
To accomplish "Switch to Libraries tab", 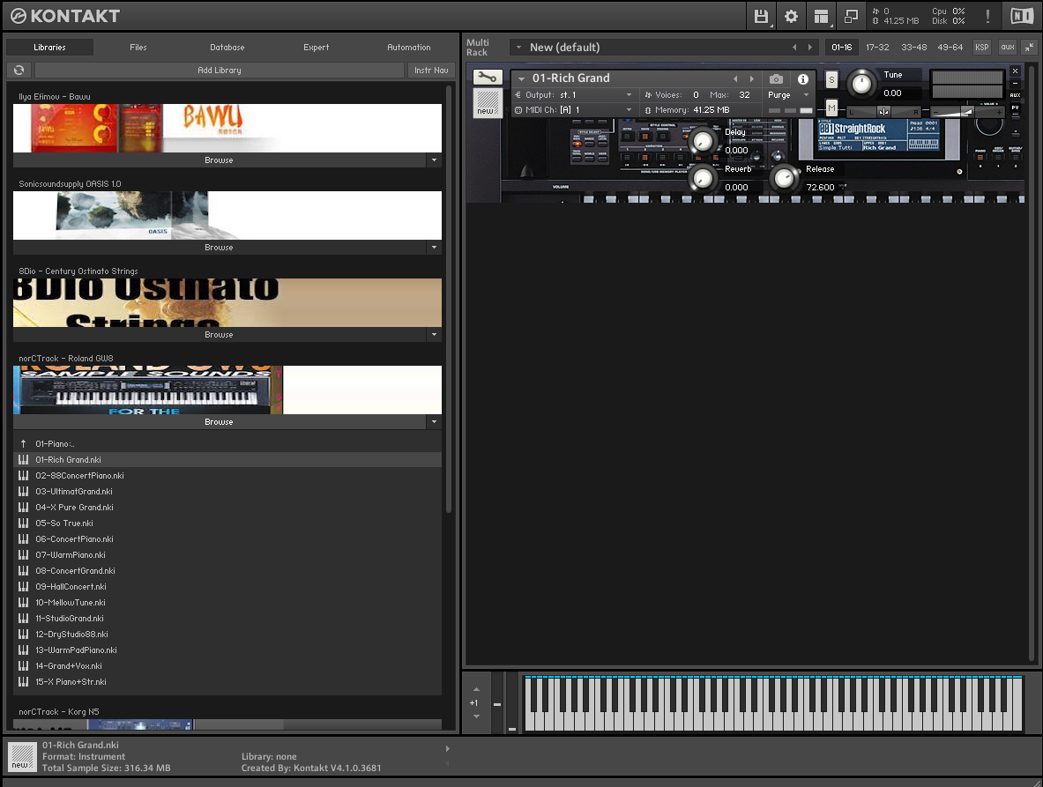I will point(50,48).
